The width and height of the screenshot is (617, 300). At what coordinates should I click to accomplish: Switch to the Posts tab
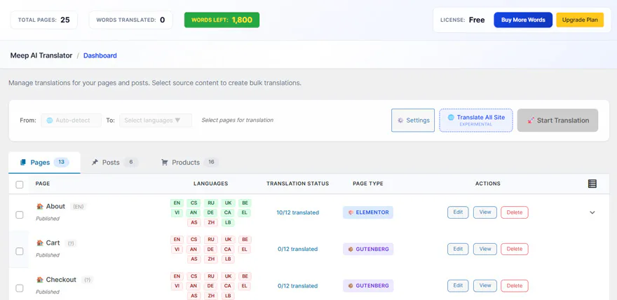click(x=115, y=163)
